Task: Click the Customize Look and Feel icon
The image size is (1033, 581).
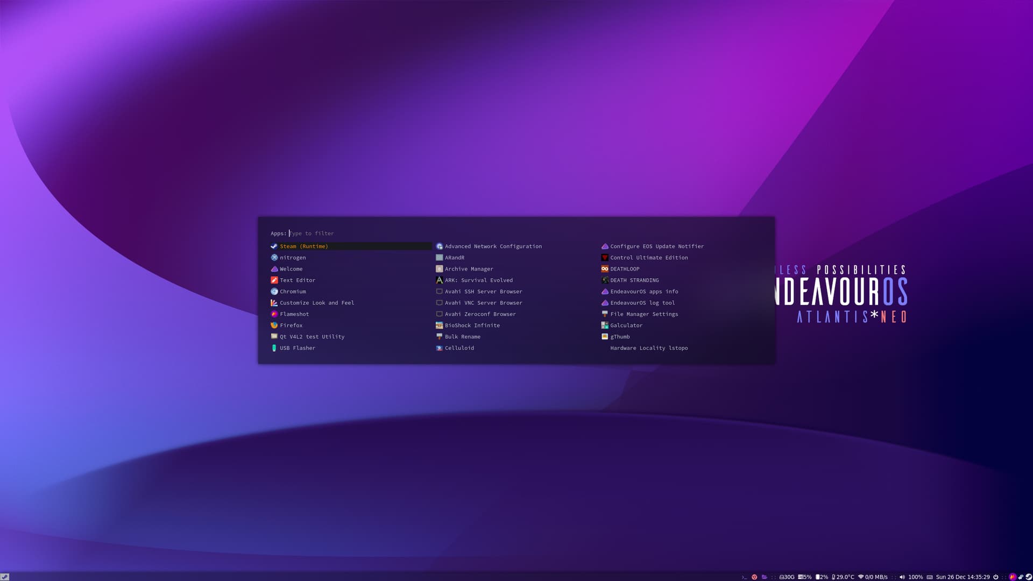Action: [x=274, y=303]
